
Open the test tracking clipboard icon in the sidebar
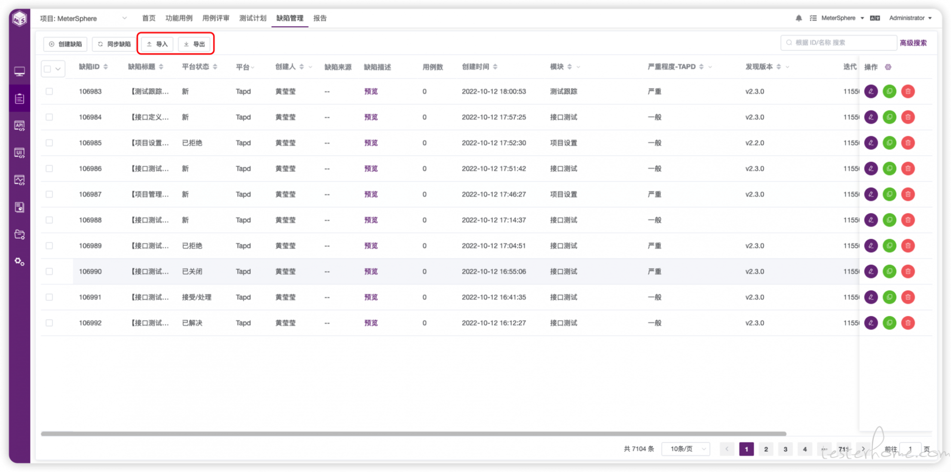click(19, 98)
